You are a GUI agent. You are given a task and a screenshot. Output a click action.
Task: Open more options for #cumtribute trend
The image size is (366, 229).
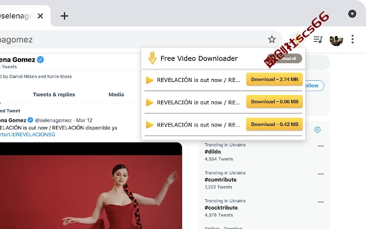[x=321, y=174]
